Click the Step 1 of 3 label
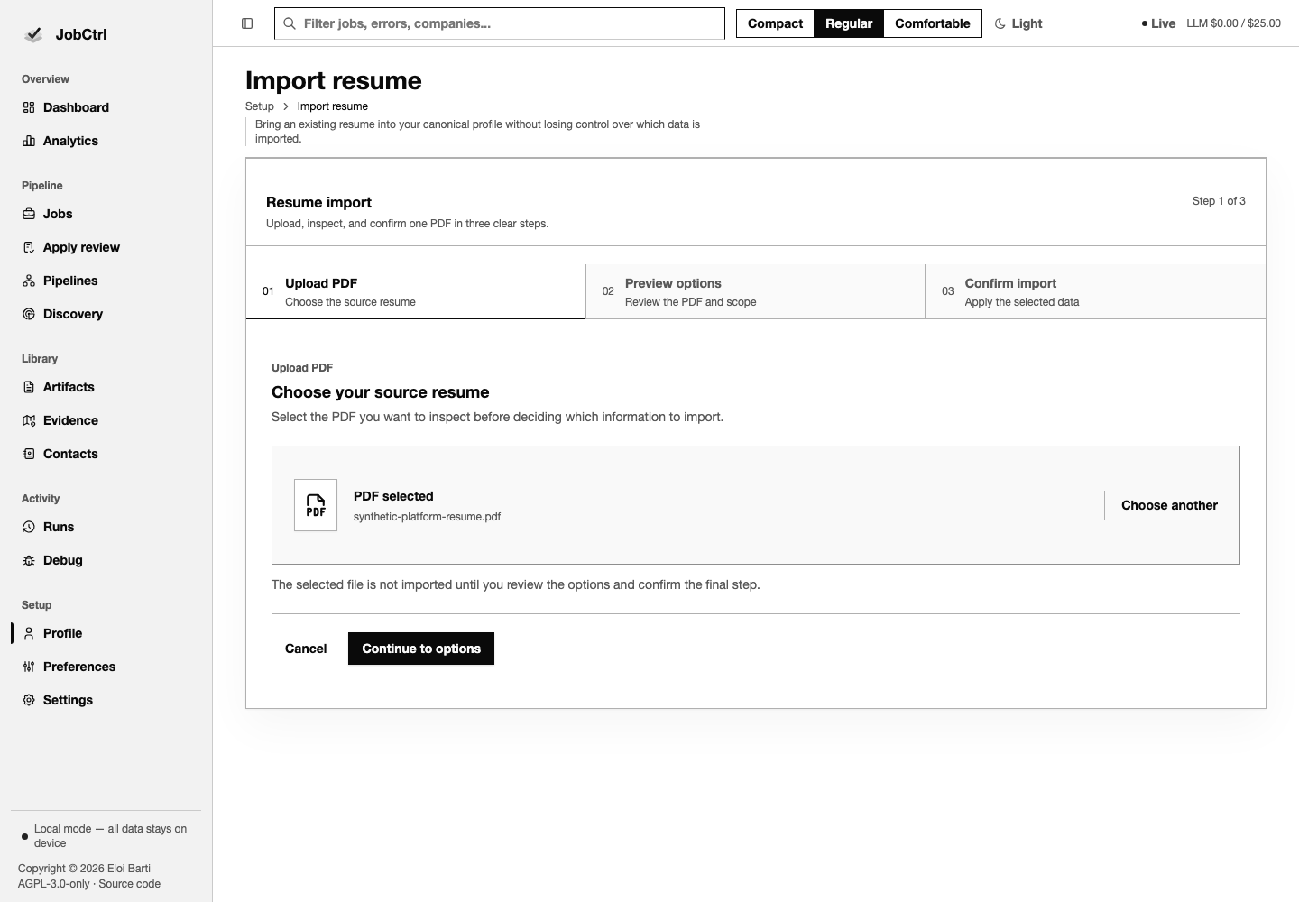The height and width of the screenshot is (902, 1299). (1219, 201)
